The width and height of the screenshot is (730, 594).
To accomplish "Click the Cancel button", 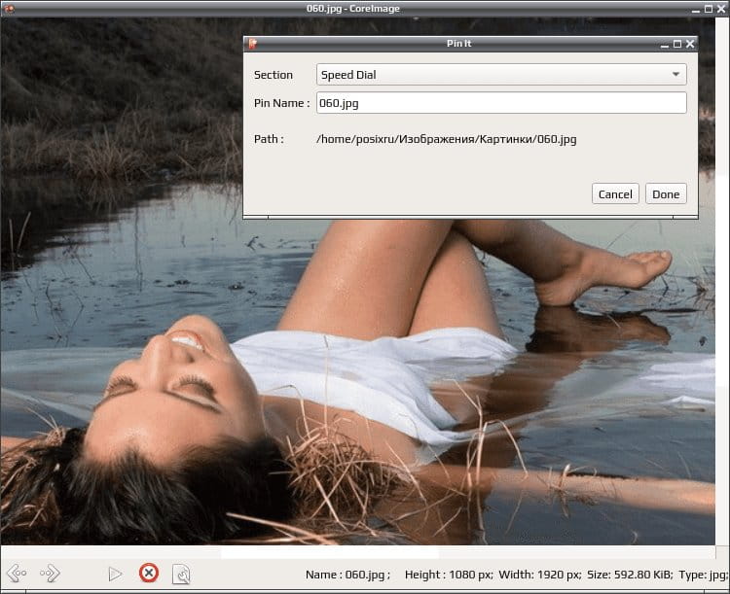I will click(x=615, y=194).
